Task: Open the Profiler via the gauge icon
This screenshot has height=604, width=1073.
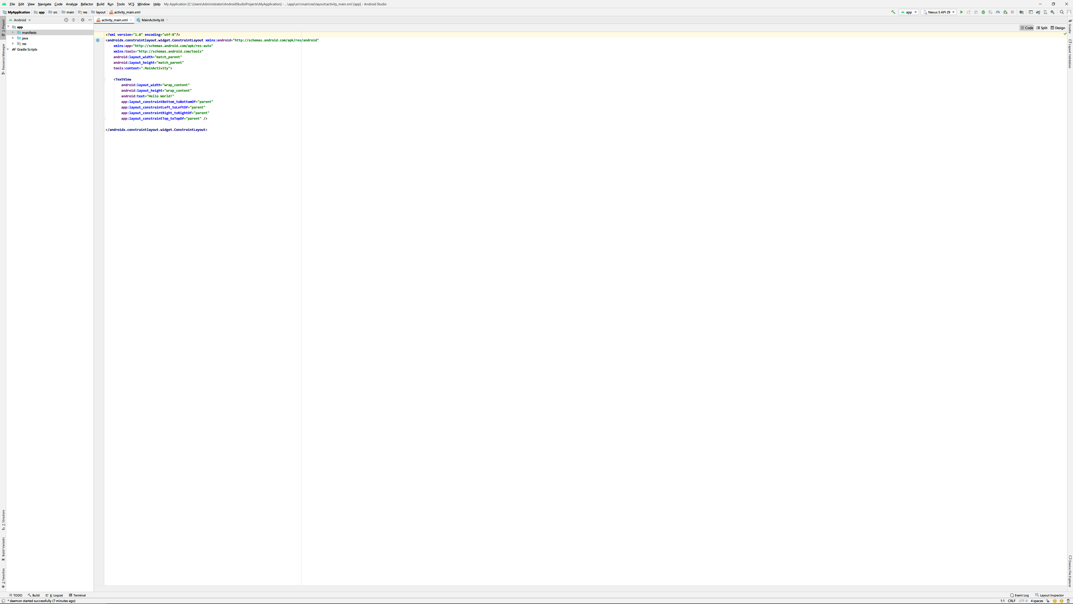Action: (x=998, y=12)
